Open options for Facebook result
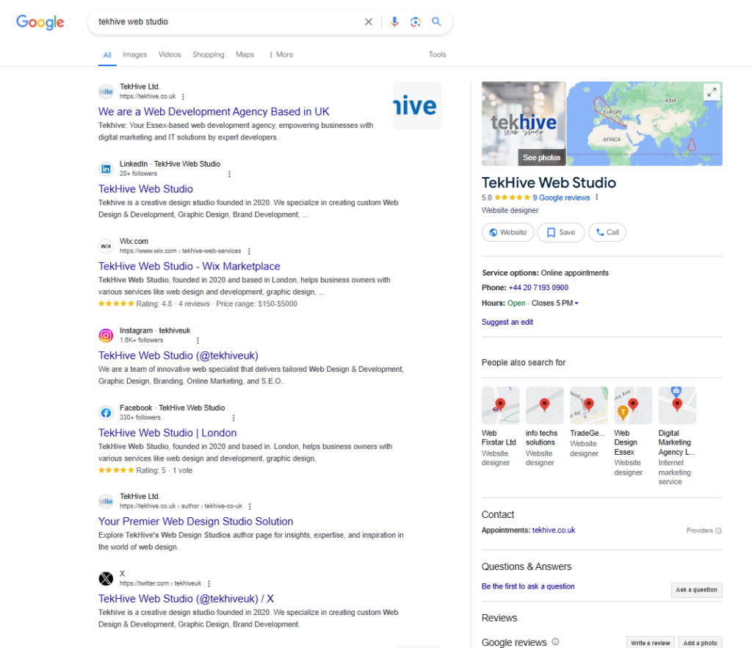 [x=234, y=417]
